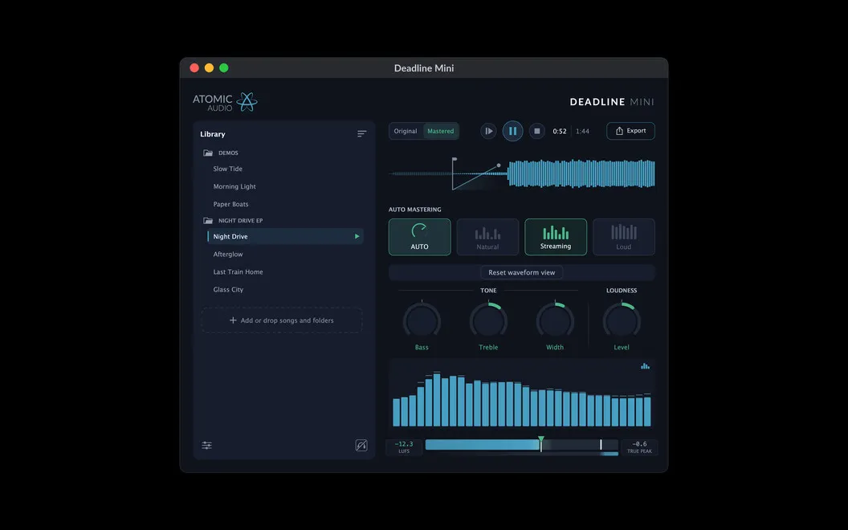Click the yellow minimize window button
The image size is (848, 530).
(210, 67)
